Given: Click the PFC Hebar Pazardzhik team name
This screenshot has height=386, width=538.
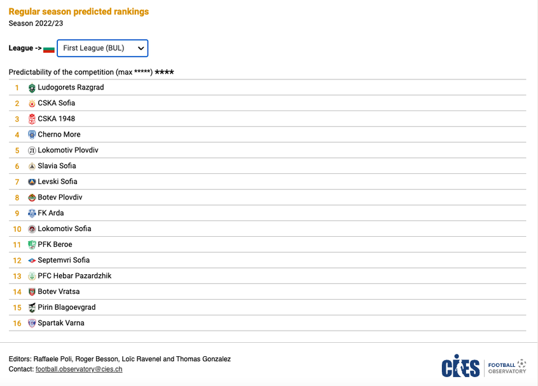Looking at the screenshot, I should (x=74, y=276).
